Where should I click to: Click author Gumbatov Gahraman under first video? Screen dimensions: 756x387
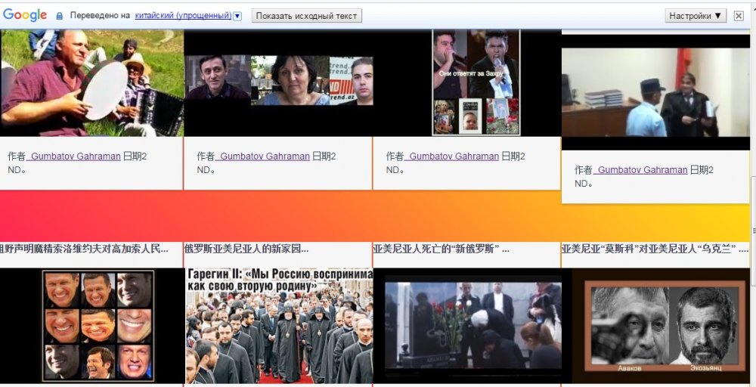tap(74, 156)
